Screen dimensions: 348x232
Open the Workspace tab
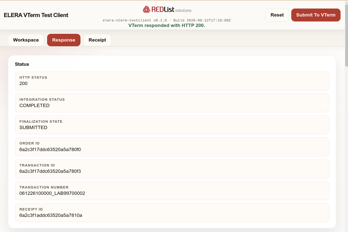pyautogui.click(x=26, y=40)
